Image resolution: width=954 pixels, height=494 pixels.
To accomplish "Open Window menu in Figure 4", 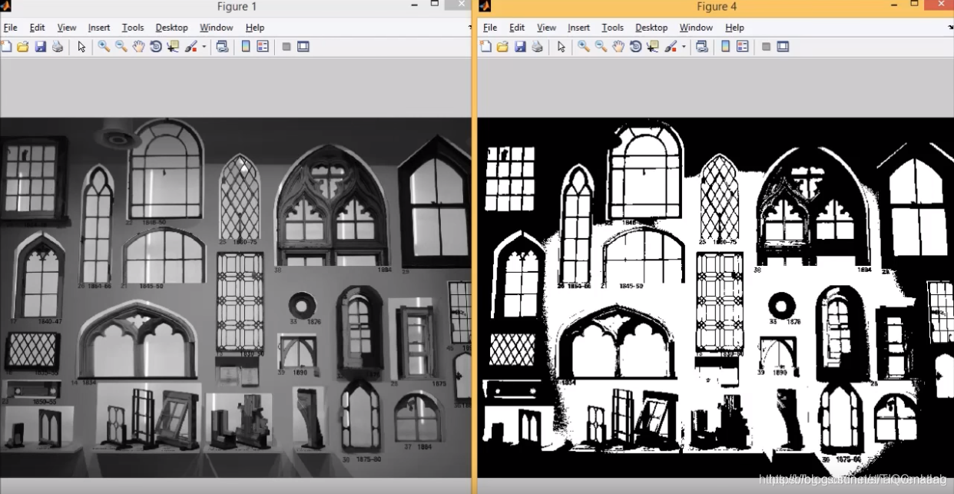I will pyautogui.click(x=696, y=28).
